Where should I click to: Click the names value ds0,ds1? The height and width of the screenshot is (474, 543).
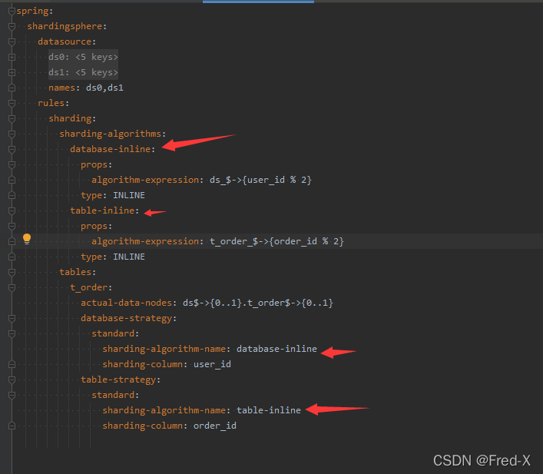104,88
